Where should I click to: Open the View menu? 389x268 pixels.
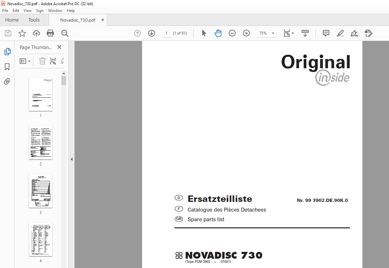coord(27,11)
